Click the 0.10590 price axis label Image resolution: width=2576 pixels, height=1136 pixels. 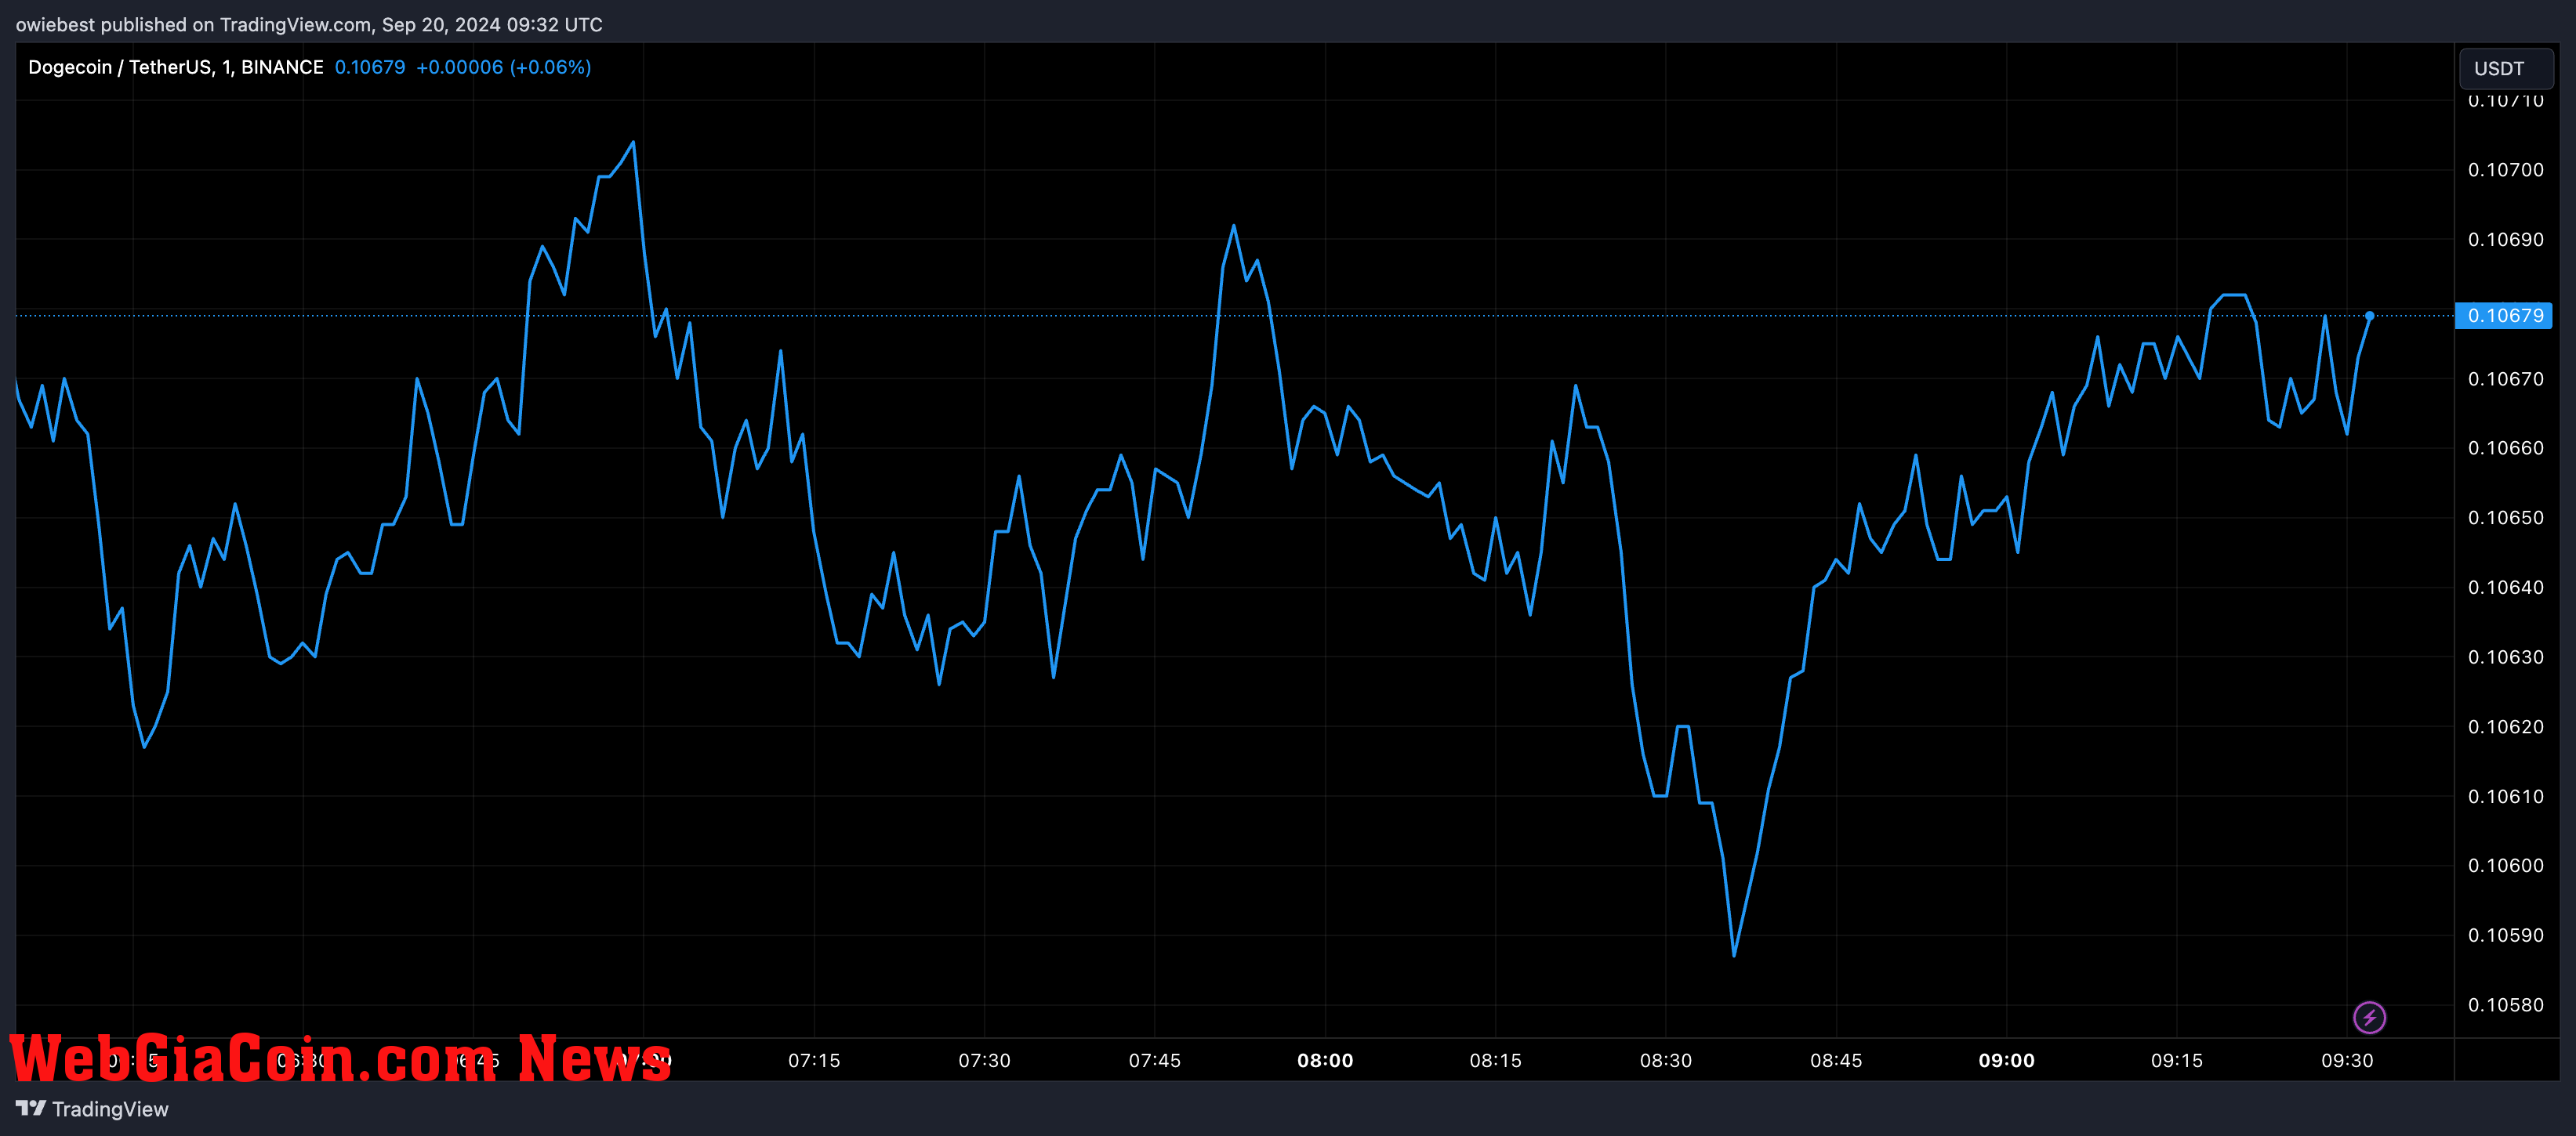click(x=2505, y=935)
